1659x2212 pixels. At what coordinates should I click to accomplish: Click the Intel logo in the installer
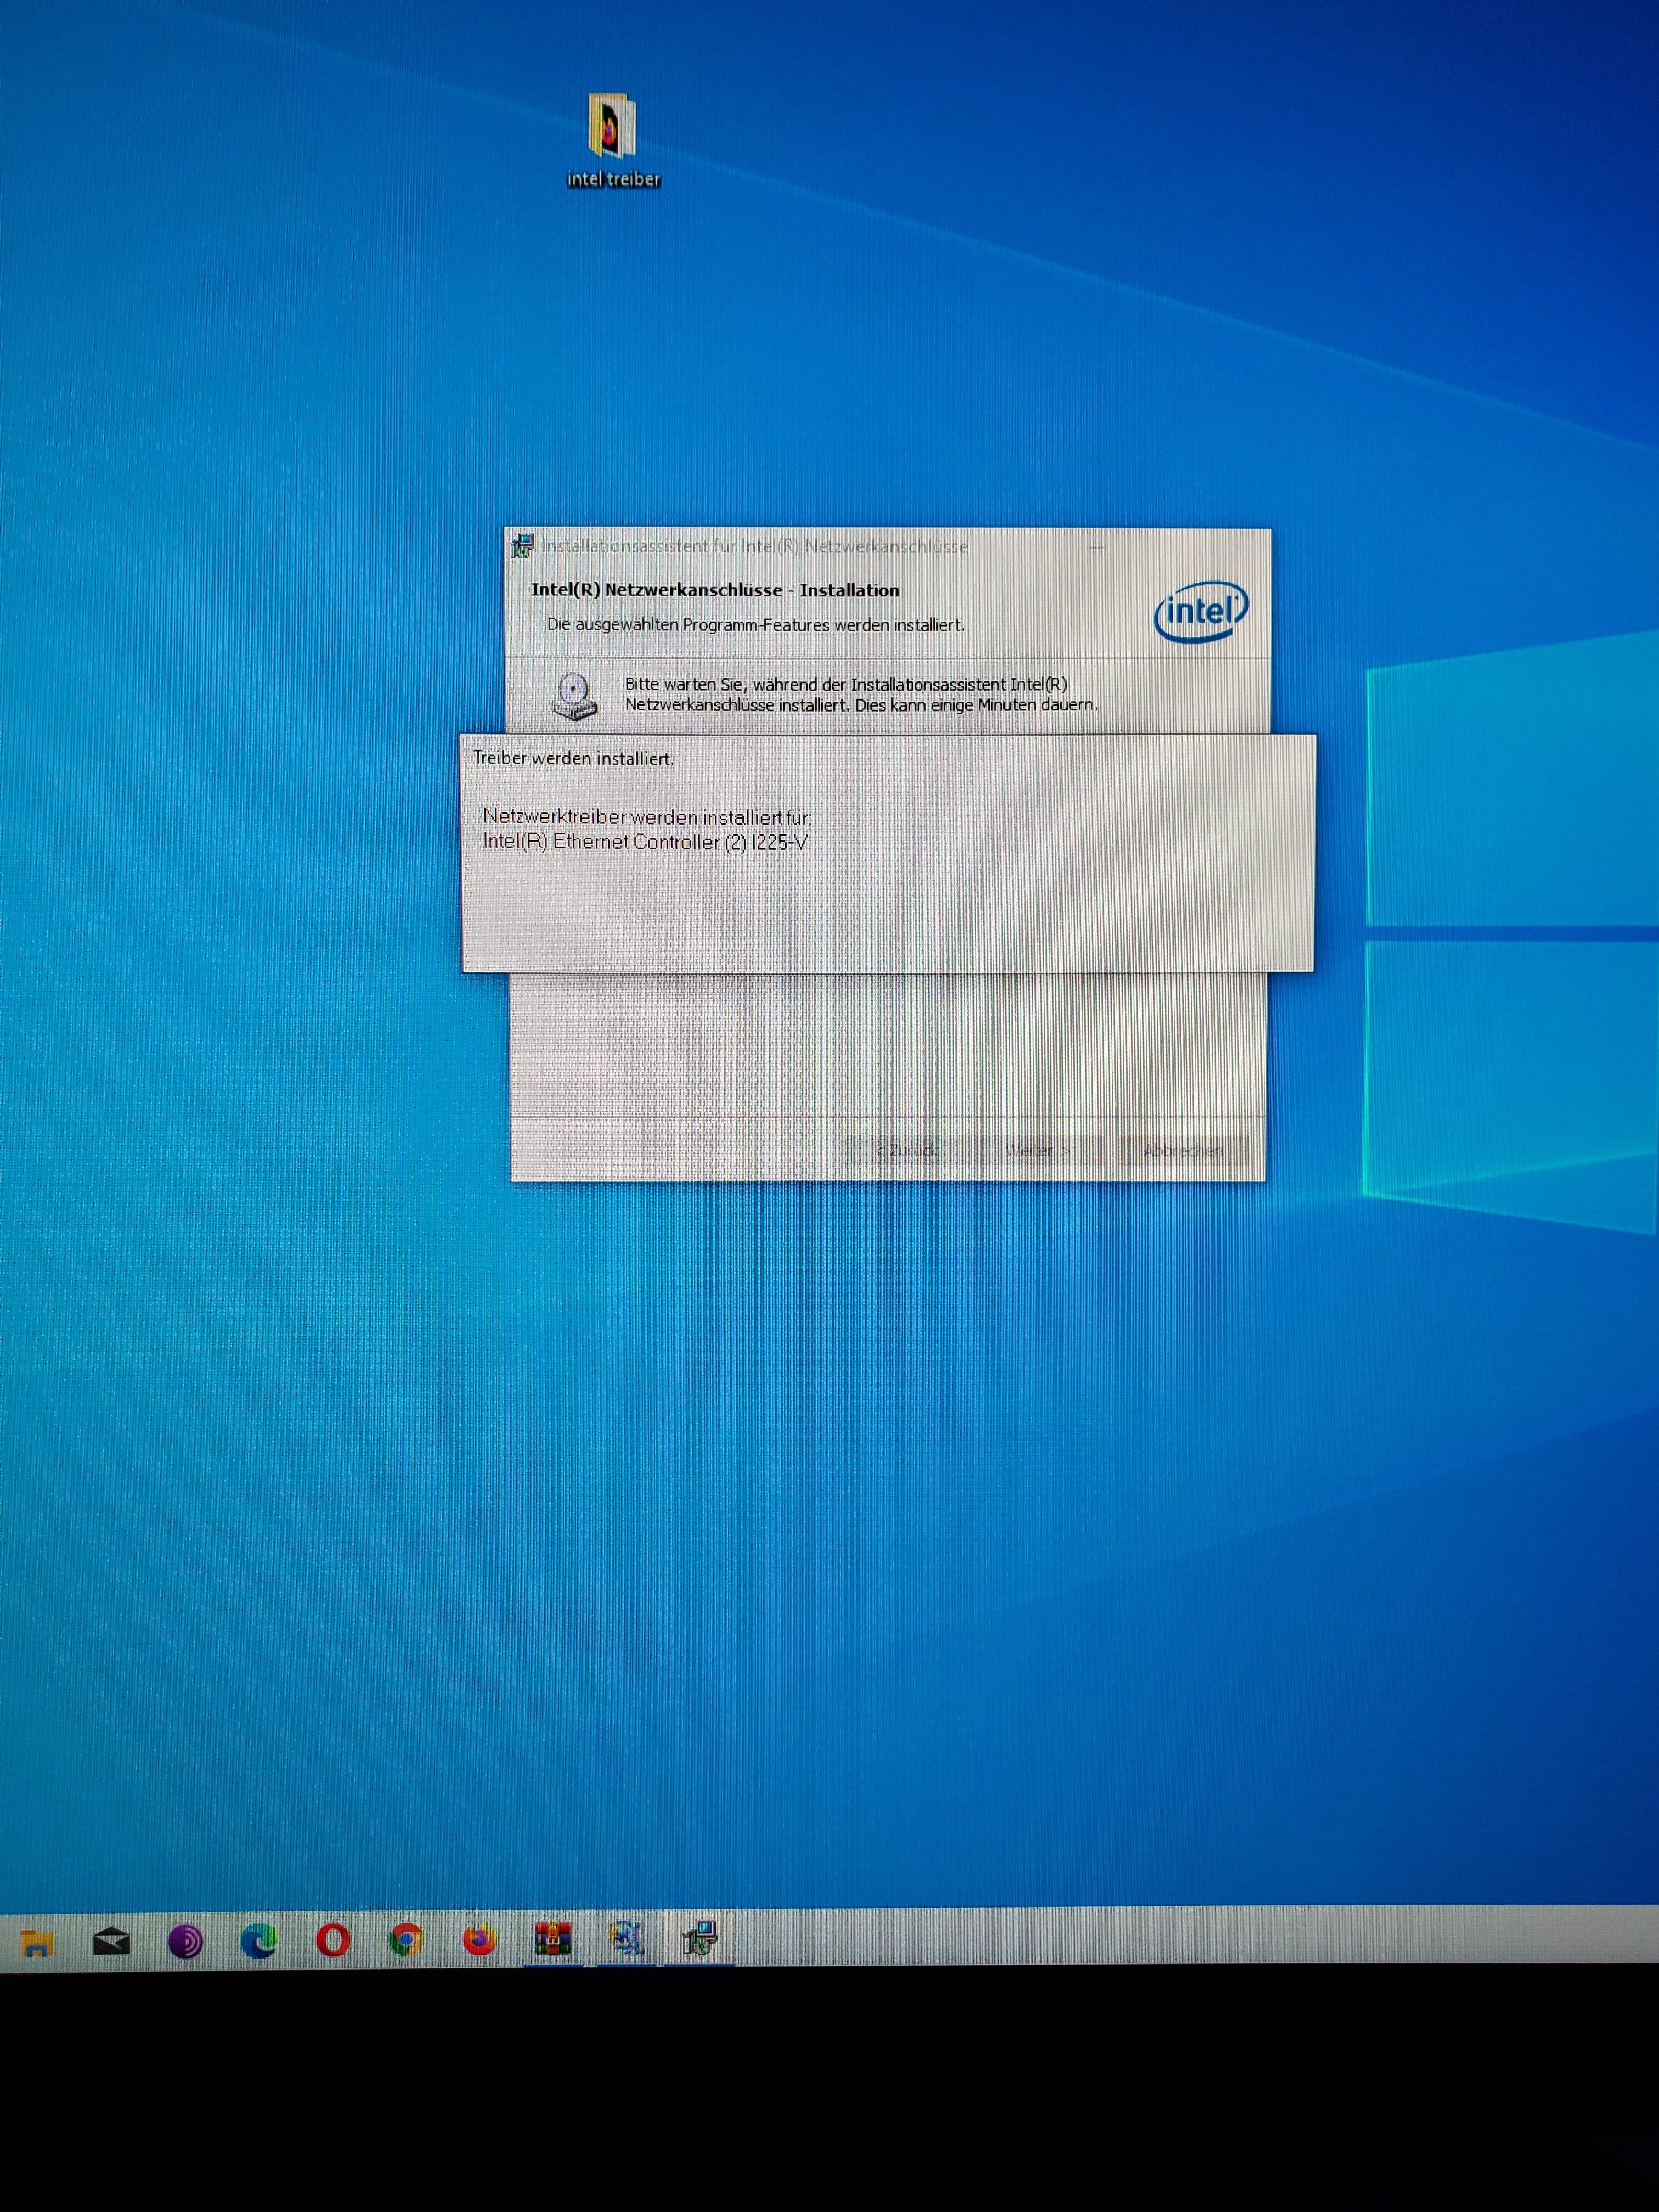[x=1200, y=611]
